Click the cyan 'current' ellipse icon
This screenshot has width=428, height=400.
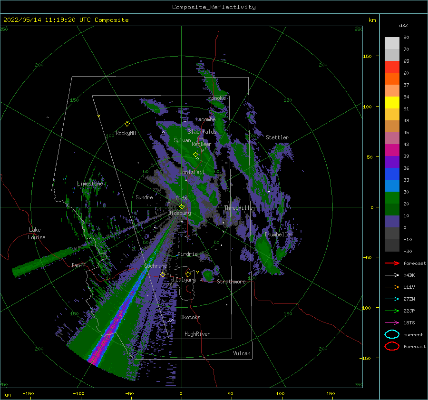tap(392, 334)
